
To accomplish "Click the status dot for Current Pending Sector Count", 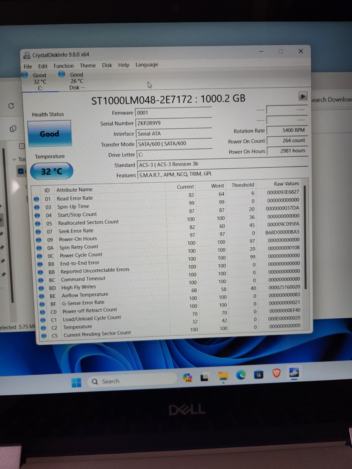I will (x=44, y=336).
